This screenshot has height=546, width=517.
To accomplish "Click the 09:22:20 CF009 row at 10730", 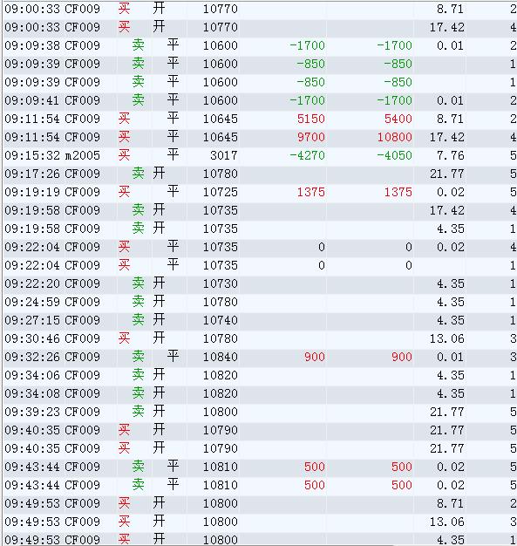I will [x=260, y=283].
